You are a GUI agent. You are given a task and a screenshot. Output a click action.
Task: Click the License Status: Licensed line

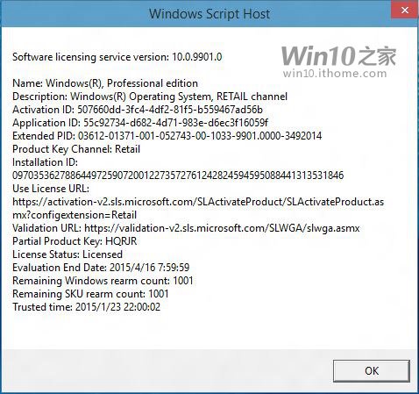(67, 254)
